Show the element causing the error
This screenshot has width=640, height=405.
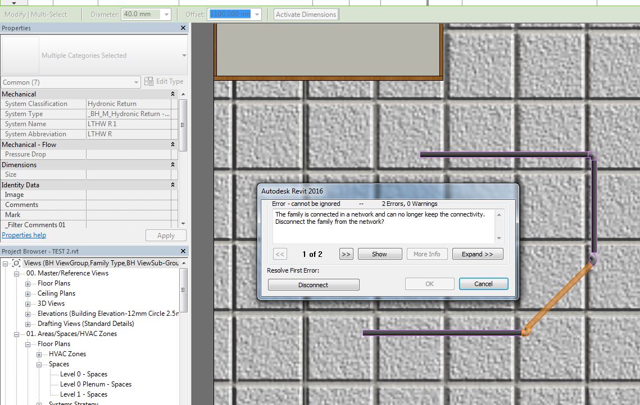click(x=379, y=254)
